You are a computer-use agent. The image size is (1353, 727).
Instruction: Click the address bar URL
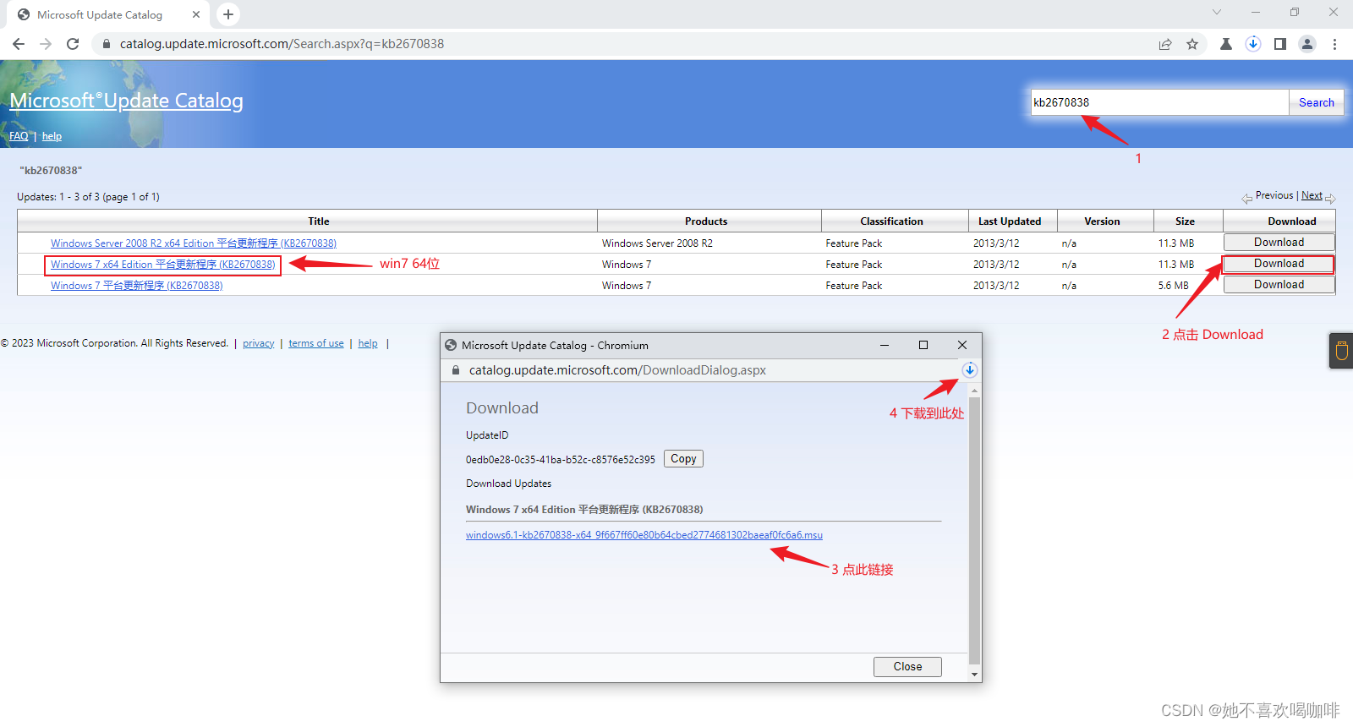pyautogui.click(x=282, y=44)
